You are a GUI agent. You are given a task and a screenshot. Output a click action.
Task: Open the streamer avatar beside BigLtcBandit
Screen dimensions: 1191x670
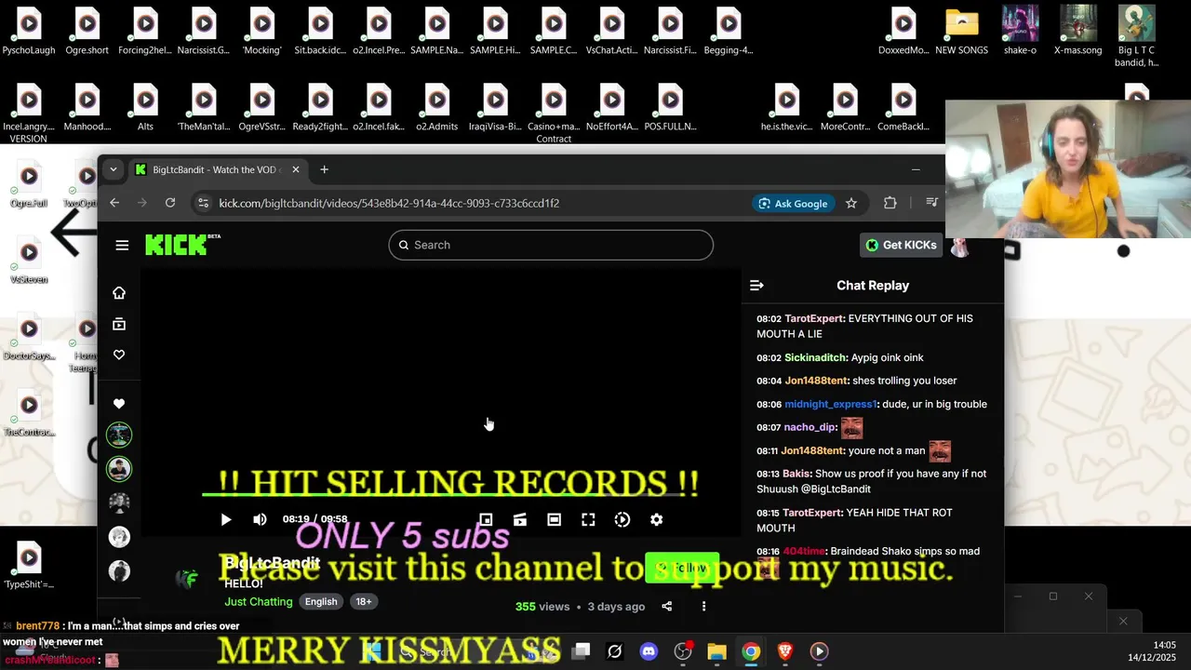pos(189,579)
